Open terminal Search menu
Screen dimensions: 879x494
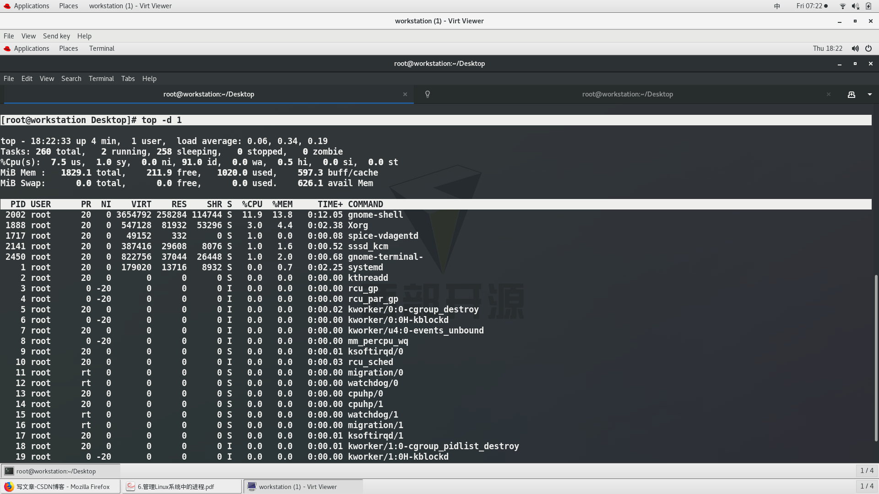71,79
